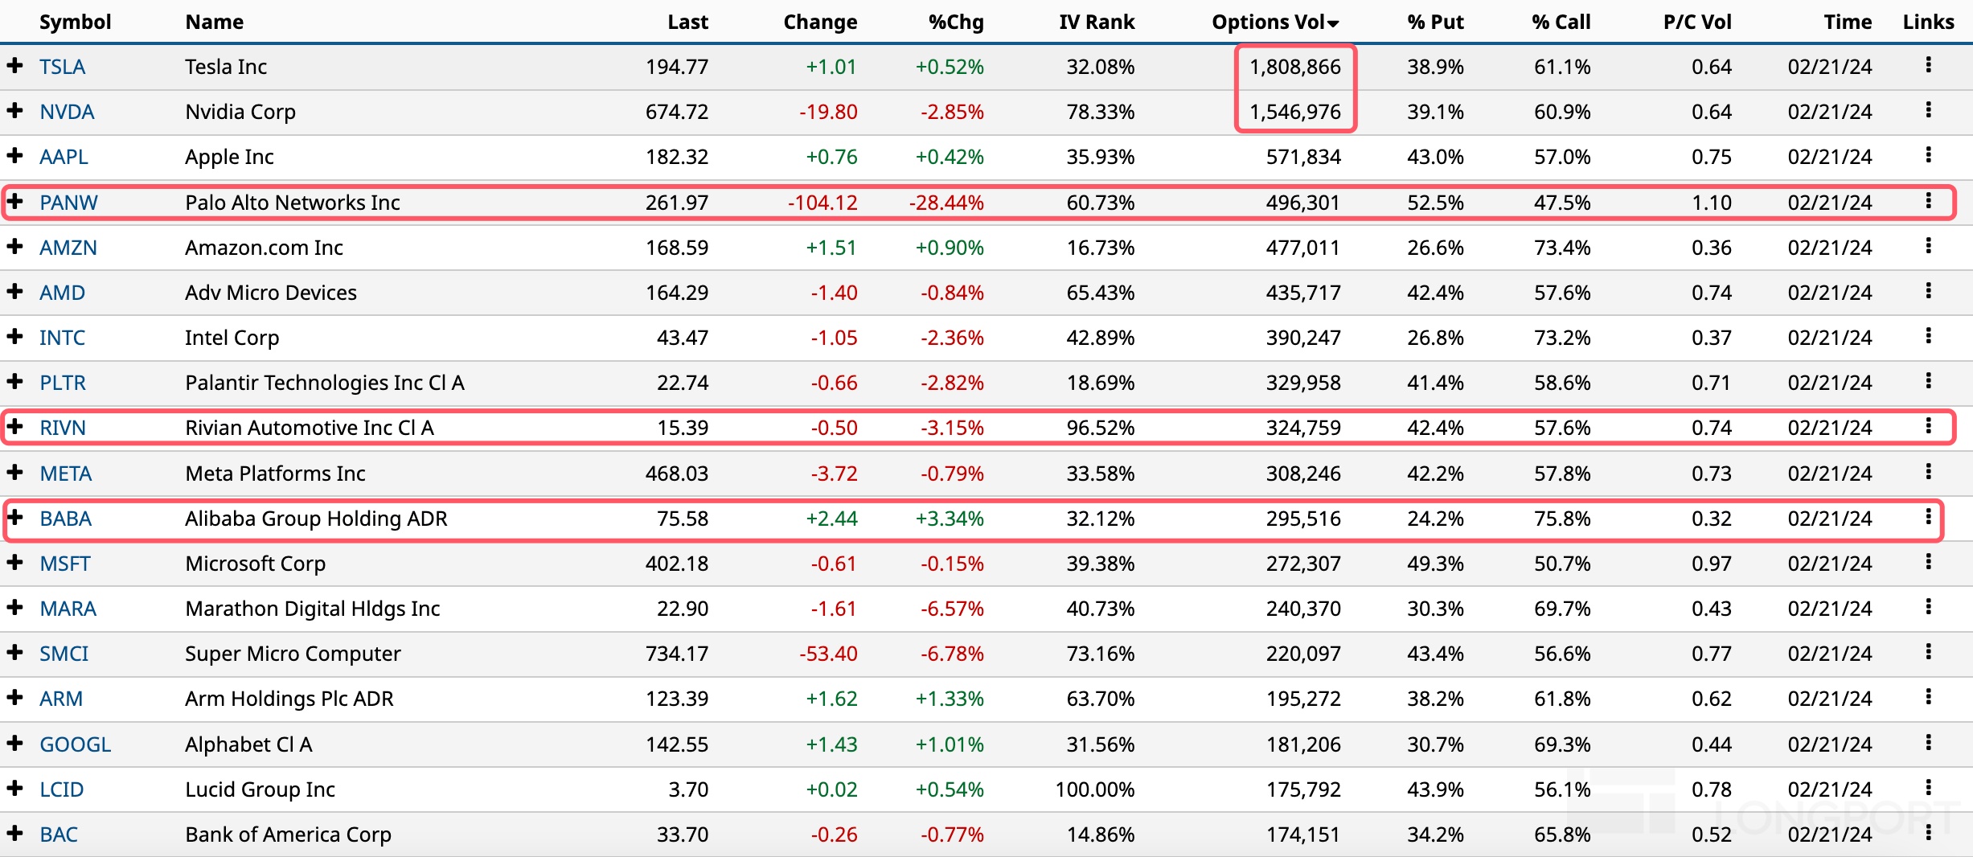Image resolution: width=1973 pixels, height=857 pixels.
Task: Open the links menu for the RIVN row
Action: (x=1928, y=426)
